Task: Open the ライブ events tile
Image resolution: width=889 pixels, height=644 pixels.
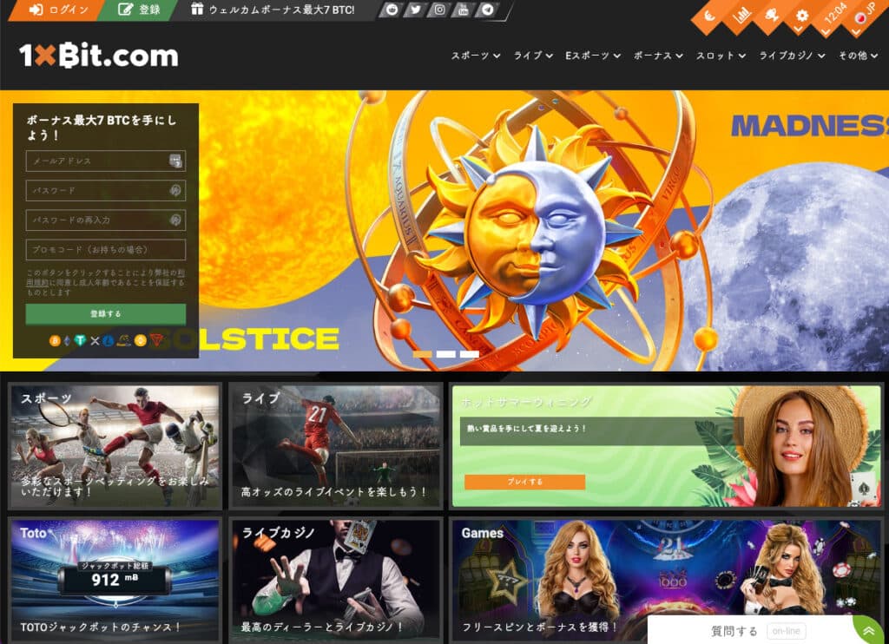Action: point(336,445)
